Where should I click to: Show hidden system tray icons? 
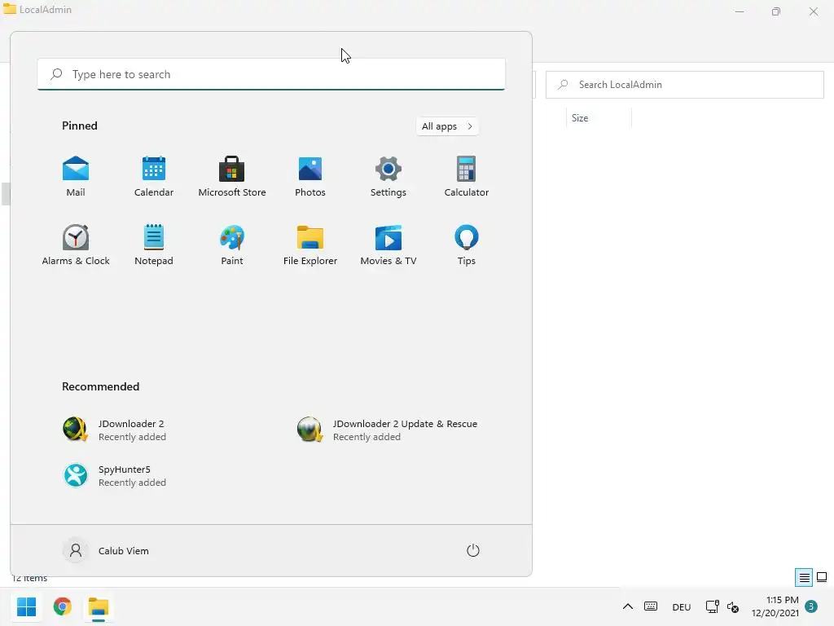628,606
